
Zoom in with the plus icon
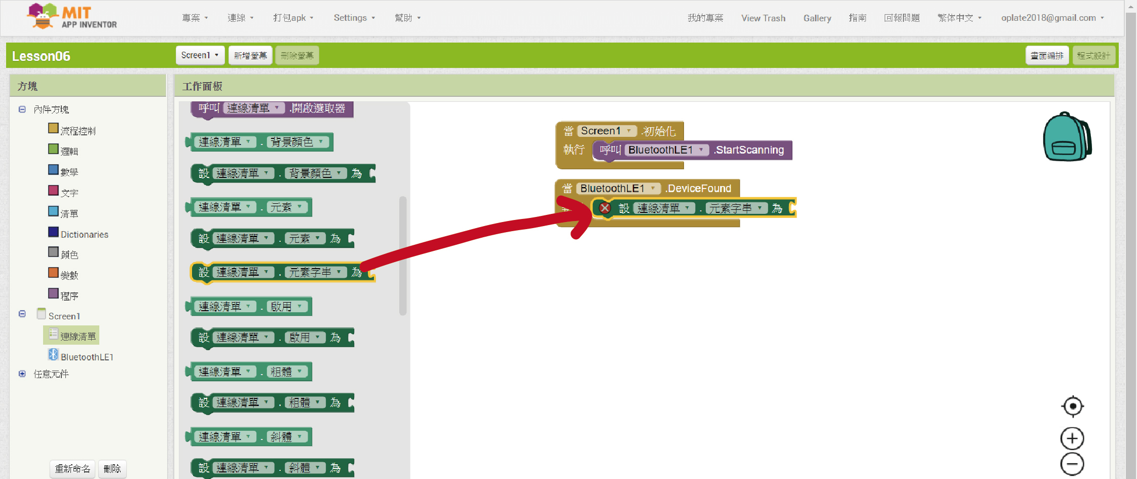(1072, 438)
